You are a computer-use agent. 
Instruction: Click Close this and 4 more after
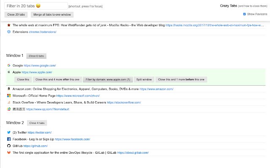click(x=57, y=79)
